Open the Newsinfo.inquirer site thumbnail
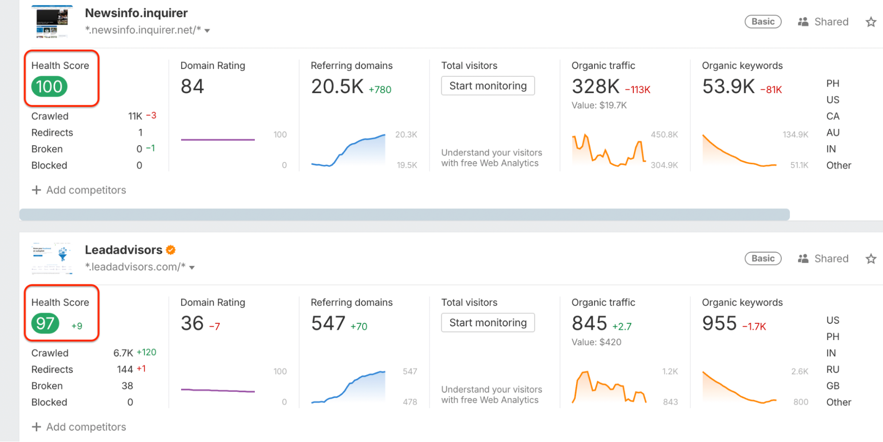 [x=53, y=22]
